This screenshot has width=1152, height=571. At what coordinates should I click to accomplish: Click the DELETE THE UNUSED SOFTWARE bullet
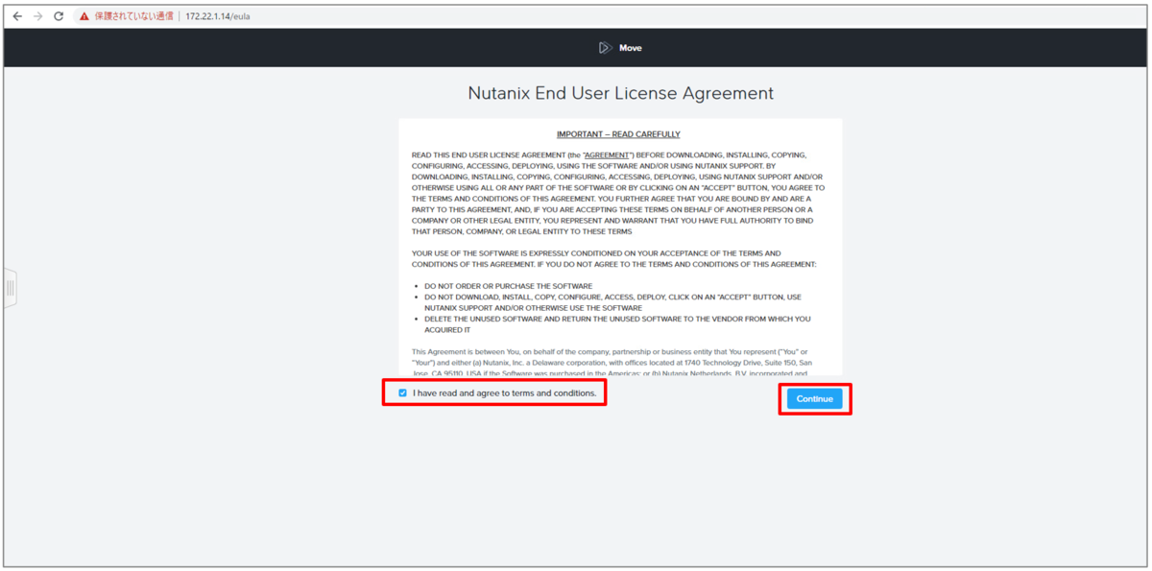[617, 324]
